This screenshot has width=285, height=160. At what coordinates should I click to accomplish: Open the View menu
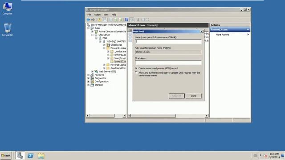pos(106,15)
